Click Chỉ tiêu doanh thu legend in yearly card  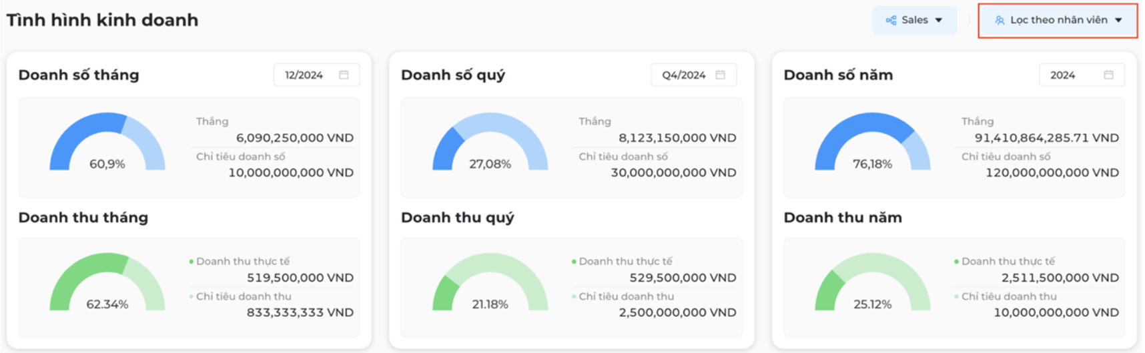(x=1006, y=296)
